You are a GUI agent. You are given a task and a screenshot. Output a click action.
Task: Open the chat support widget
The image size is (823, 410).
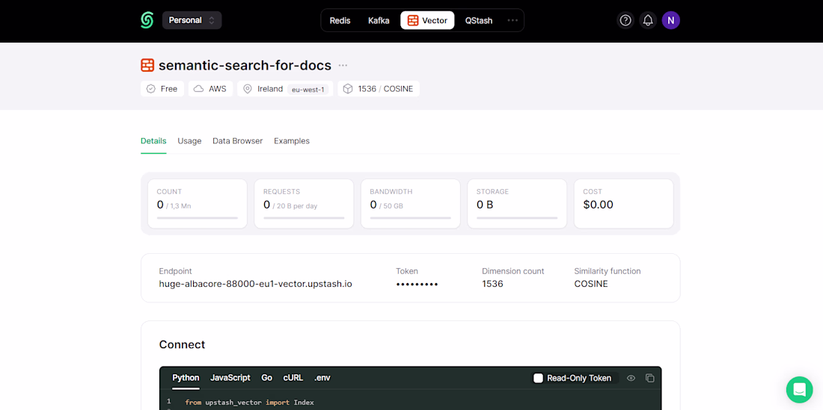click(799, 389)
